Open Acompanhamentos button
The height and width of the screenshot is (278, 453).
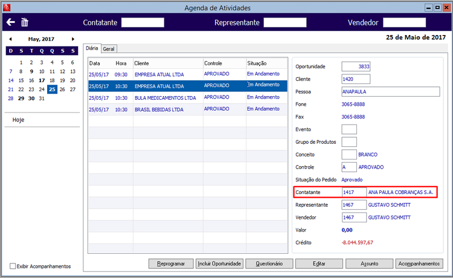[419, 263]
